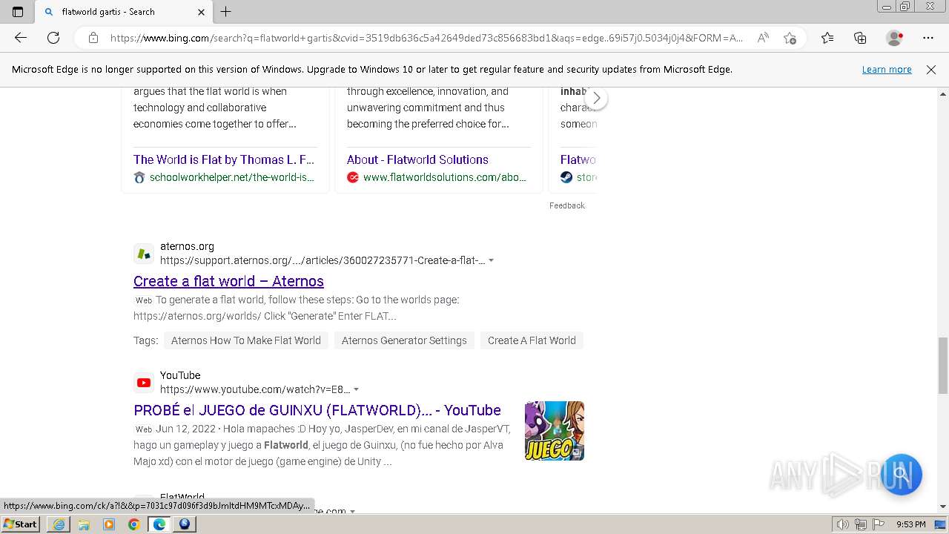Reload the Bing search page
This screenshot has height=534, width=949.
(53, 38)
